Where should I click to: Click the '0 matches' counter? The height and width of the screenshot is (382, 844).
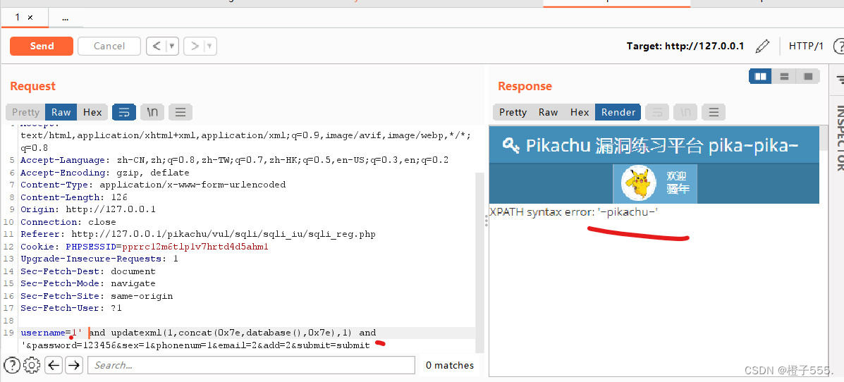pos(449,365)
